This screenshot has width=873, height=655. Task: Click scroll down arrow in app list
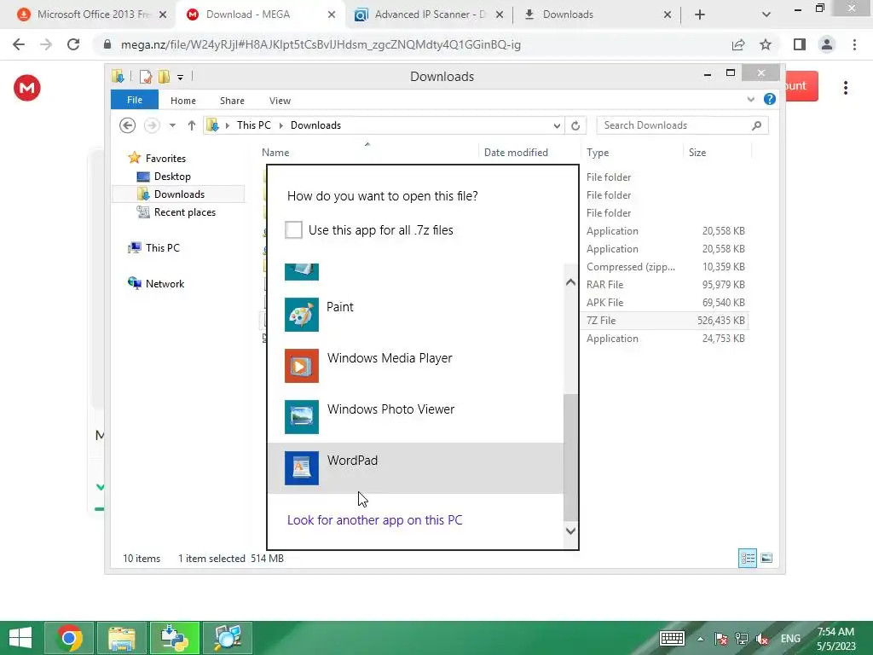[570, 530]
